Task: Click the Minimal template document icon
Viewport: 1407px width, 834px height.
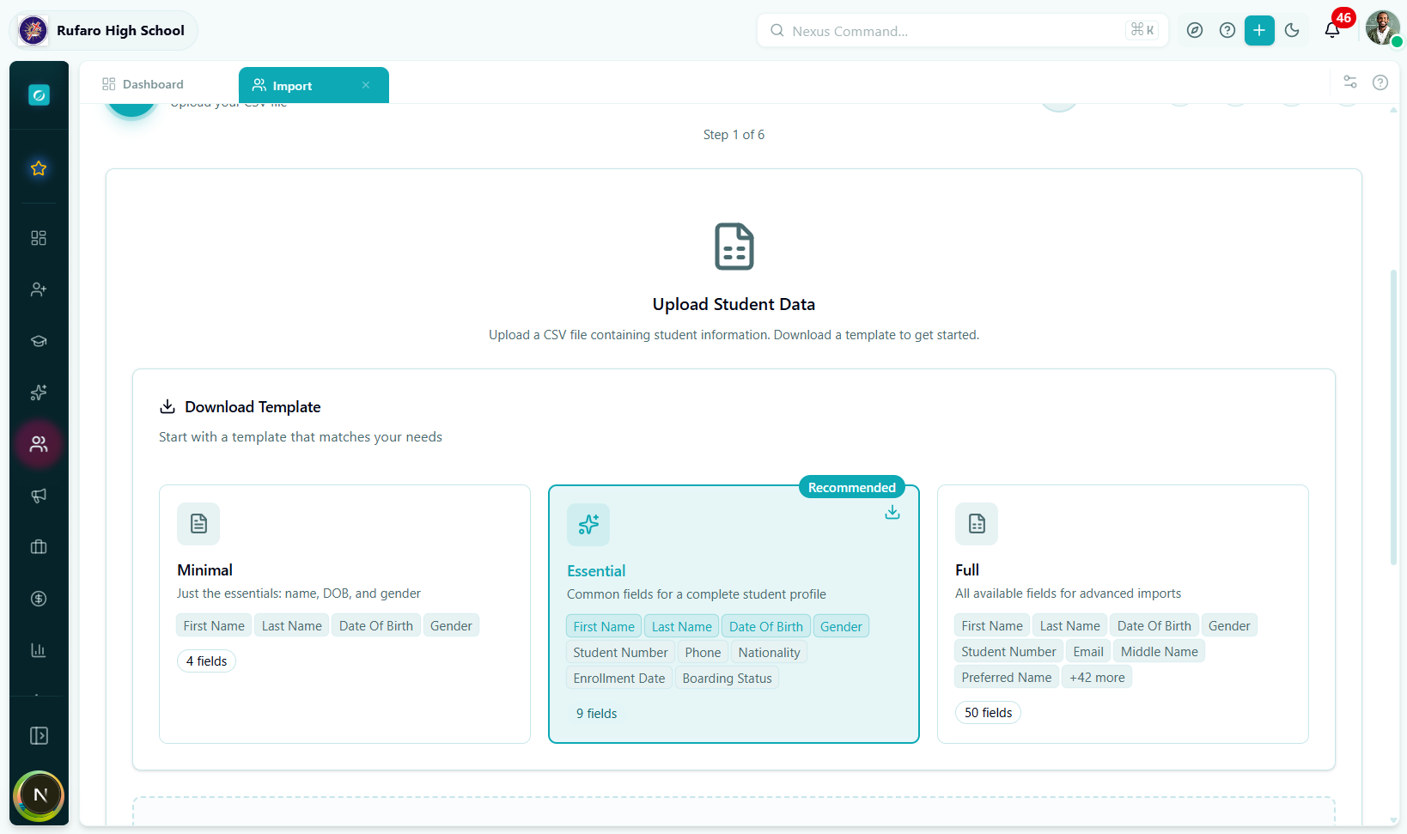Action: [198, 524]
